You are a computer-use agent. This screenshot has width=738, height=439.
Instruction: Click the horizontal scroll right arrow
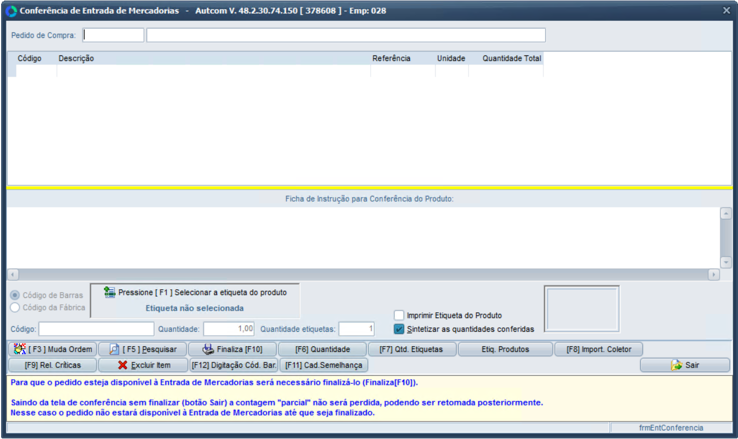tap(714, 275)
